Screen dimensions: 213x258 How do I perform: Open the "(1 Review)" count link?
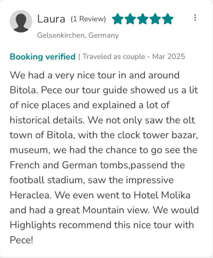coord(88,19)
